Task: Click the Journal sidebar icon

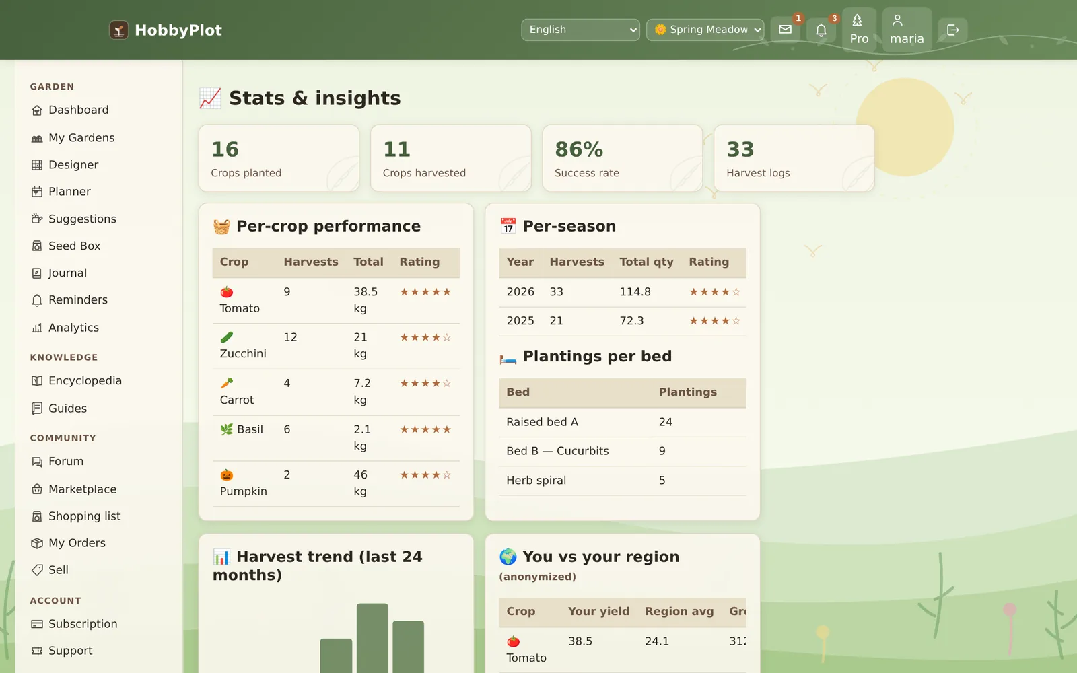Action: point(37,273)
